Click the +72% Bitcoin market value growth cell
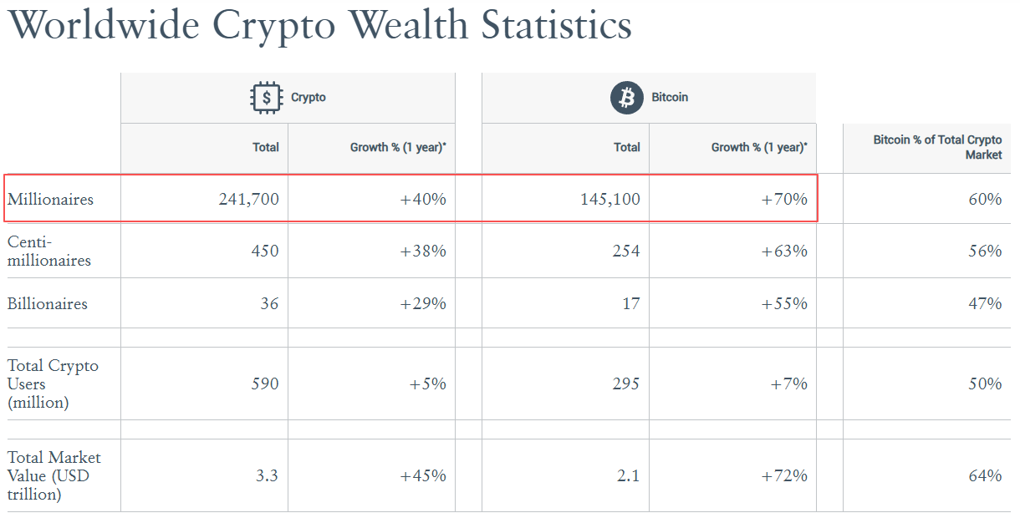Viewport: 1020px width, 513px height. pos(784,476)
